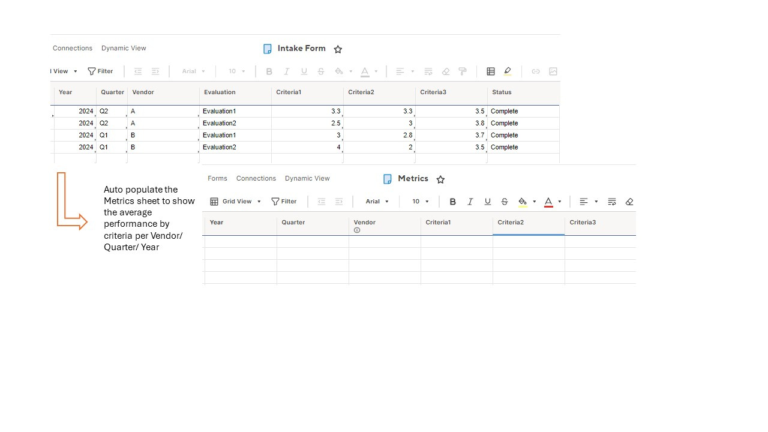Open alignment dropdown in Intake Form toolbar
This screenshot has width=768, height=432.
405,71
